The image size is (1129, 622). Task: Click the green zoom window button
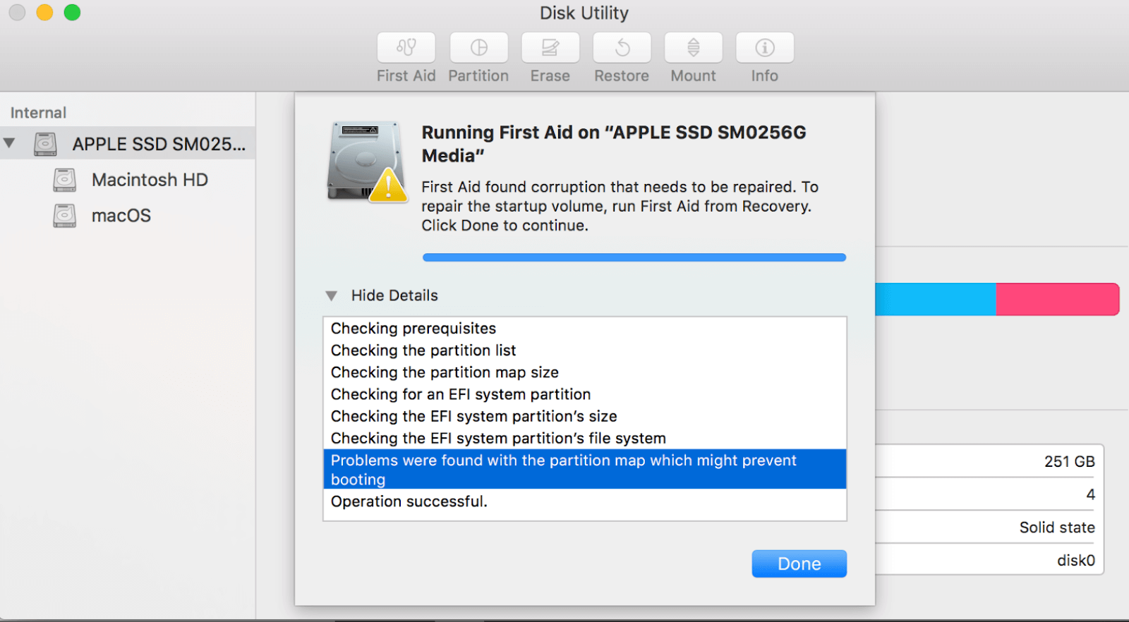72,13
